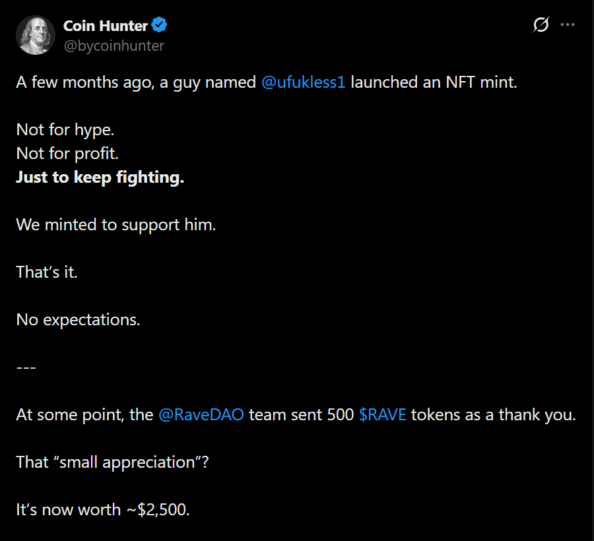594x541 pixels.
Task: Click the Coin Hunter display name
Action: [x=106, y=26]
